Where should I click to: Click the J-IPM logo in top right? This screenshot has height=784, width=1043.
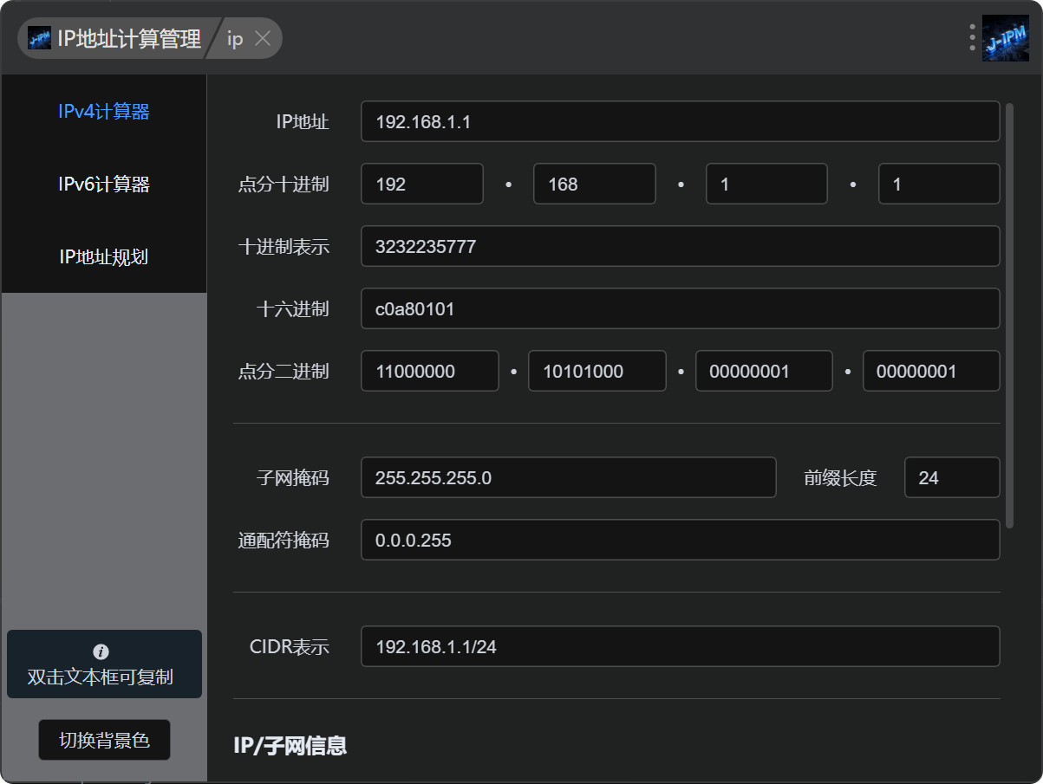[x=1005, y=38]
